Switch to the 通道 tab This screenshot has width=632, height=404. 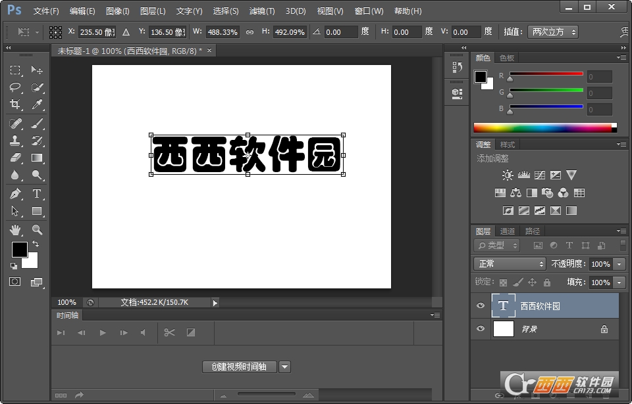point(507,231)
